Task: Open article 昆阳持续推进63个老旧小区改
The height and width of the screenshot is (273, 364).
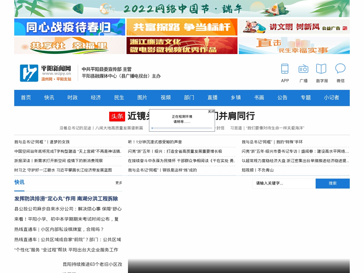Action: (92, 264)
